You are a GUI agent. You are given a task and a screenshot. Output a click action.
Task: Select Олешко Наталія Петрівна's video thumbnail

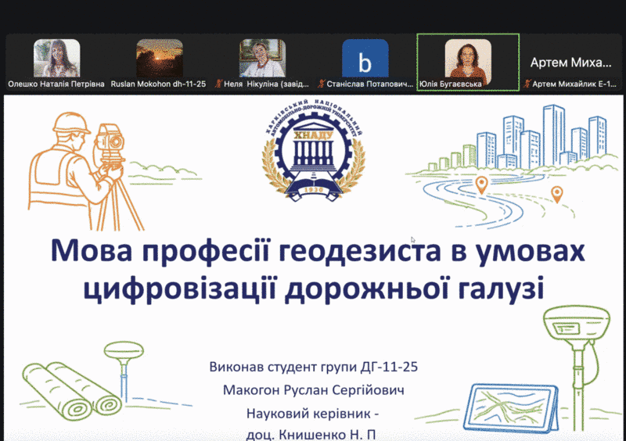56,59
